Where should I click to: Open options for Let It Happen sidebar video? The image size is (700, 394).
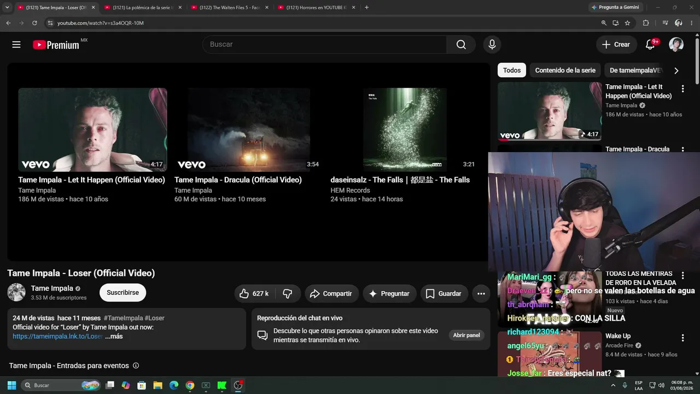682,89
